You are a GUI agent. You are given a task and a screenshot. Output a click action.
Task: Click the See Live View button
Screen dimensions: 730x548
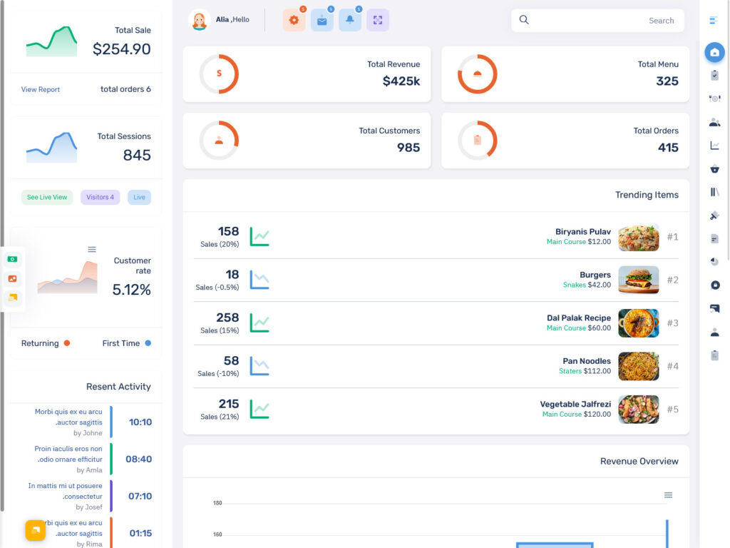pyautogui.click(x=47, y=197)
